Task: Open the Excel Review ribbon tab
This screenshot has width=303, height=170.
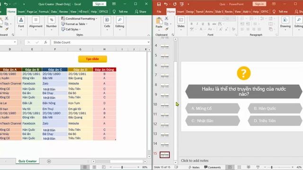Action: [x=63, y=11]
